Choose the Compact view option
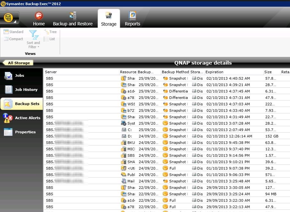Viewport: 290px width, 212px height. pos(13,39)
